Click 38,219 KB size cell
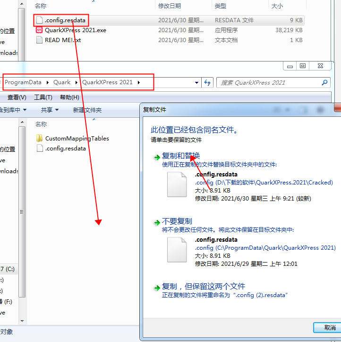The height and width of the screenshot is (342, 341). [289, 30]
